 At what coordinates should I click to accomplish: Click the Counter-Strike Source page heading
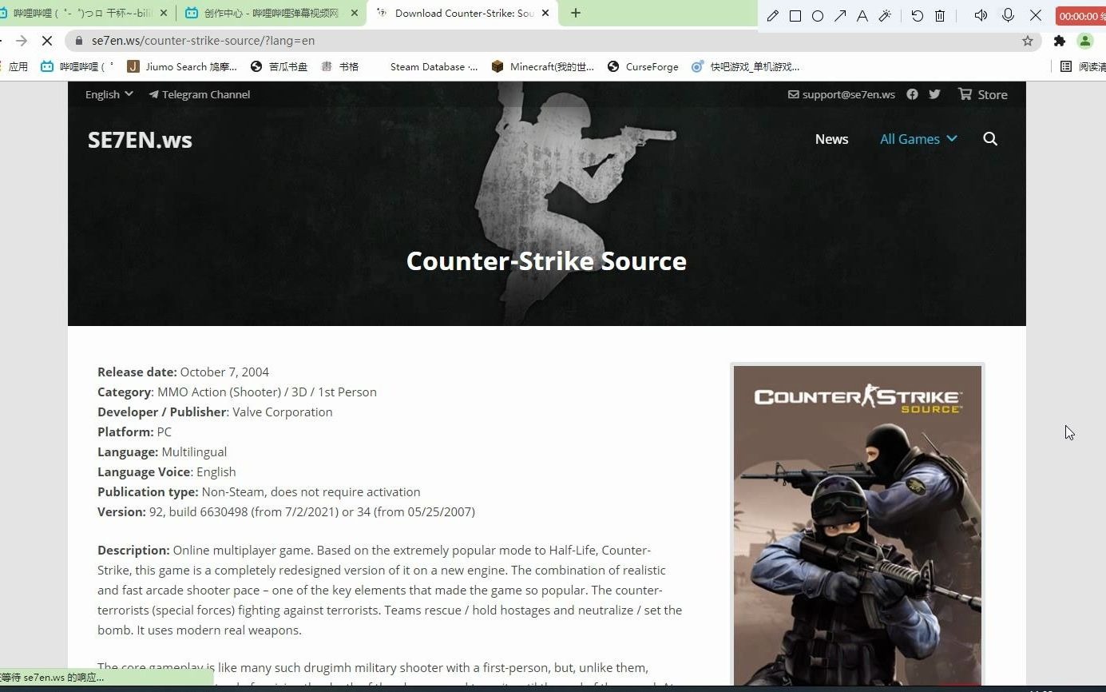pyautogui.click(x=546, y=261)
